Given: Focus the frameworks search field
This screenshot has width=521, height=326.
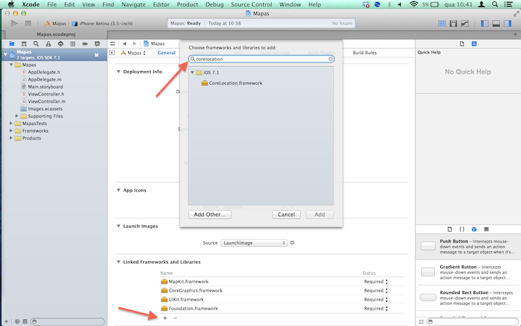Looking at the screenshot, I should (x=261, y=59).
